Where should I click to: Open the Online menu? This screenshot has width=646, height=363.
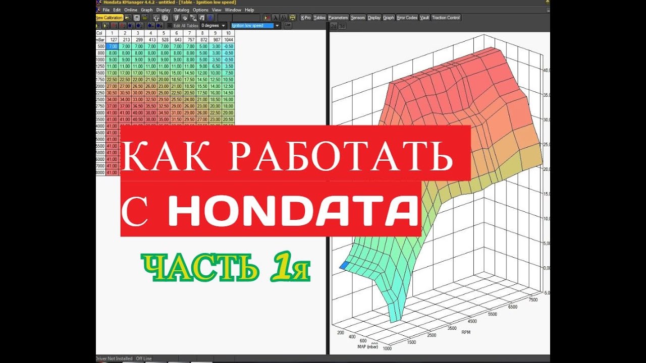[x=131, y=10]
